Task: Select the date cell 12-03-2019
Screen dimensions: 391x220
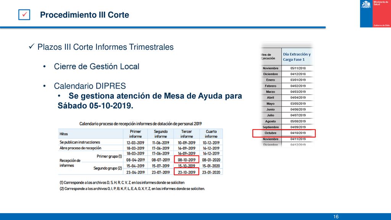Action: click(x=136, y=143)
